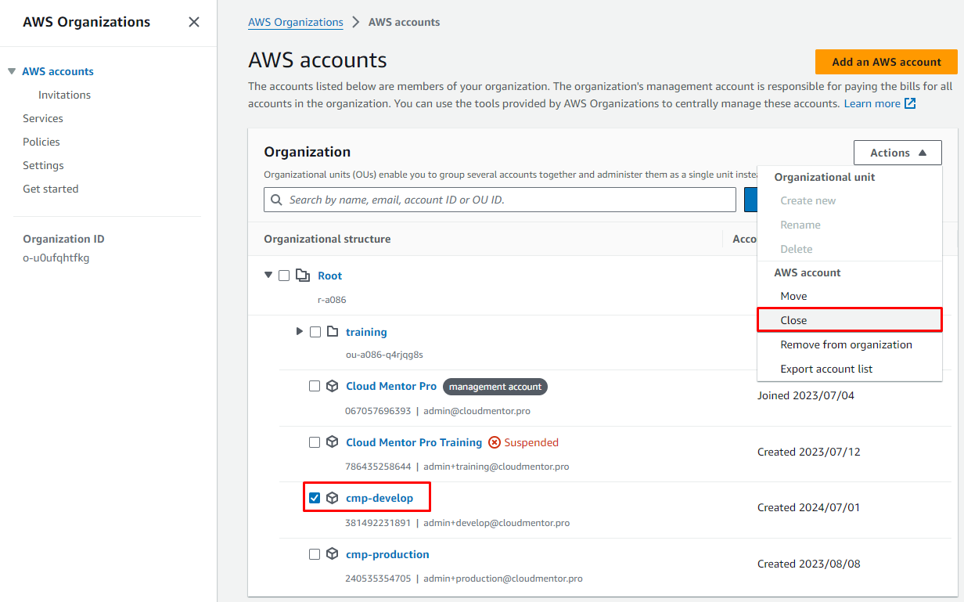Click the search magnifier icon
Image resolution: width=964 pixels, height=602 pixels.
(276, 200)
